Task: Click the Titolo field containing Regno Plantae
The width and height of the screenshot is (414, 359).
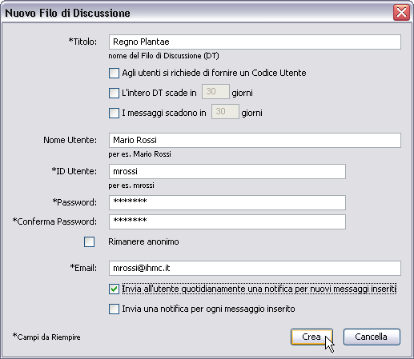Action: coord(255,42)
